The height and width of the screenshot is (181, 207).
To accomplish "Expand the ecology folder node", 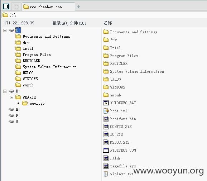I will pos(19,103).
